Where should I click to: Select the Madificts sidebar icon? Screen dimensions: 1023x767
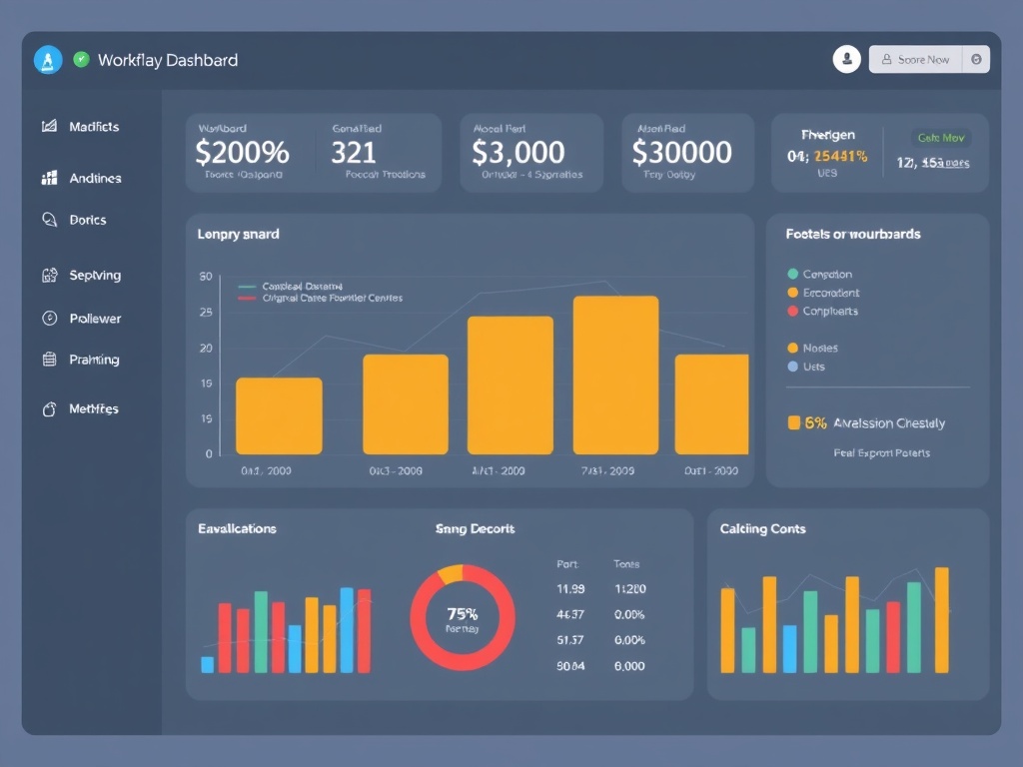point(51,127)
